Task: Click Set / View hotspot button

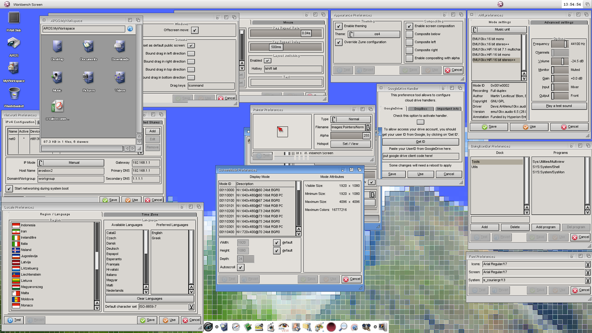Action: pos(350,144)
